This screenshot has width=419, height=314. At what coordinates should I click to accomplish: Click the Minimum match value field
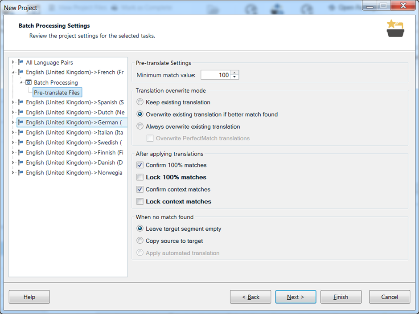pyautogui.click(x=216, y=75)
